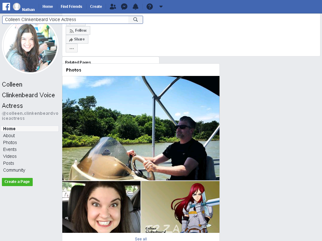Click Nathan profile name
Viewport: 322px width, 241px height.
(x=28, y=10)
